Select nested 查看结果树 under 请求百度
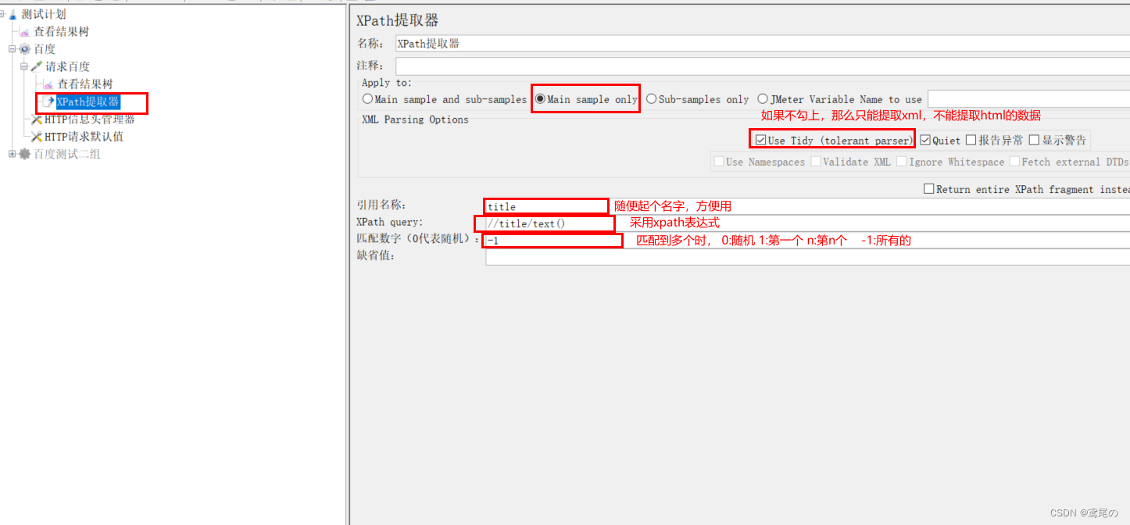The image size is (1130, 525). click(84, 84)
